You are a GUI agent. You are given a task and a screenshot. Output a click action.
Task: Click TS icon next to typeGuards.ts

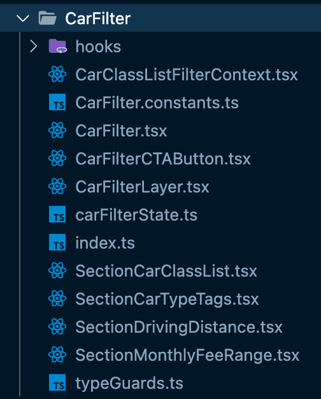click(x=57, y=382)
